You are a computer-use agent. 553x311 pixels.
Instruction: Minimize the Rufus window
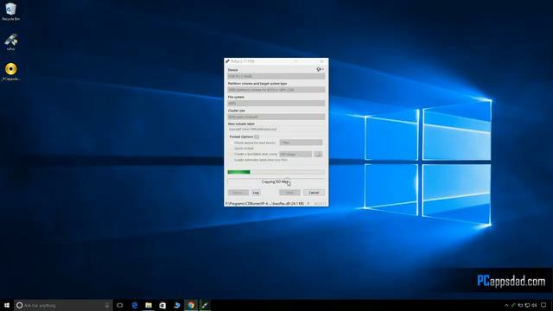tap(296, 61)
